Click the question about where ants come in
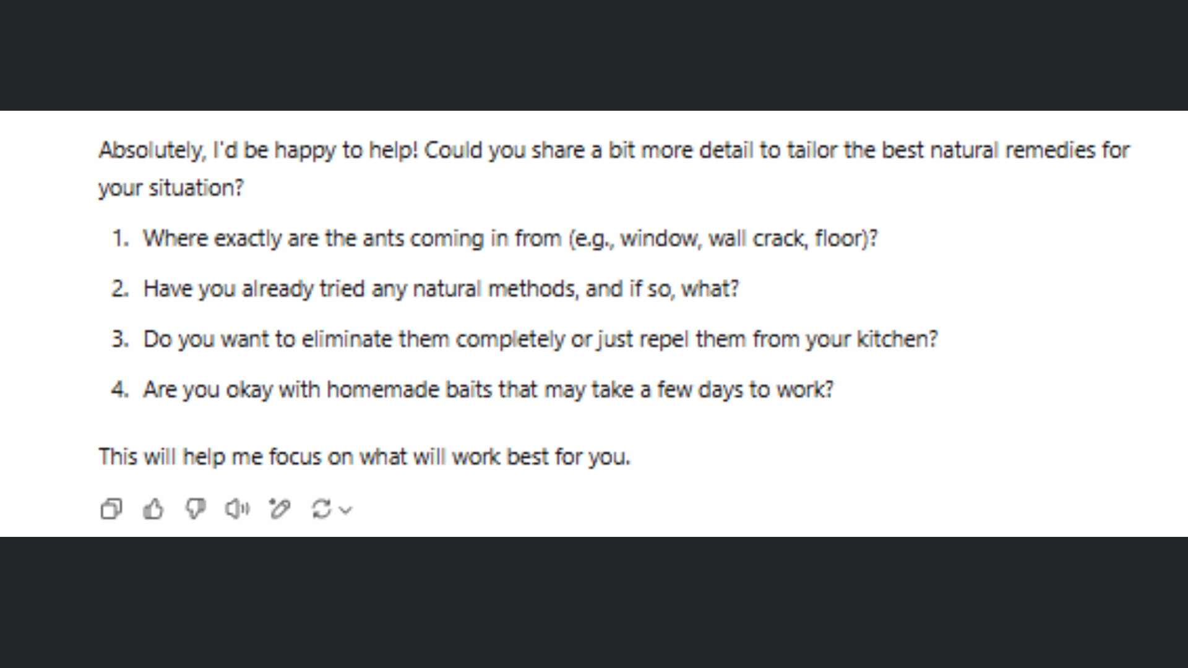The image size is (1188, 668). pyautogui.click(x=510, y=239)
